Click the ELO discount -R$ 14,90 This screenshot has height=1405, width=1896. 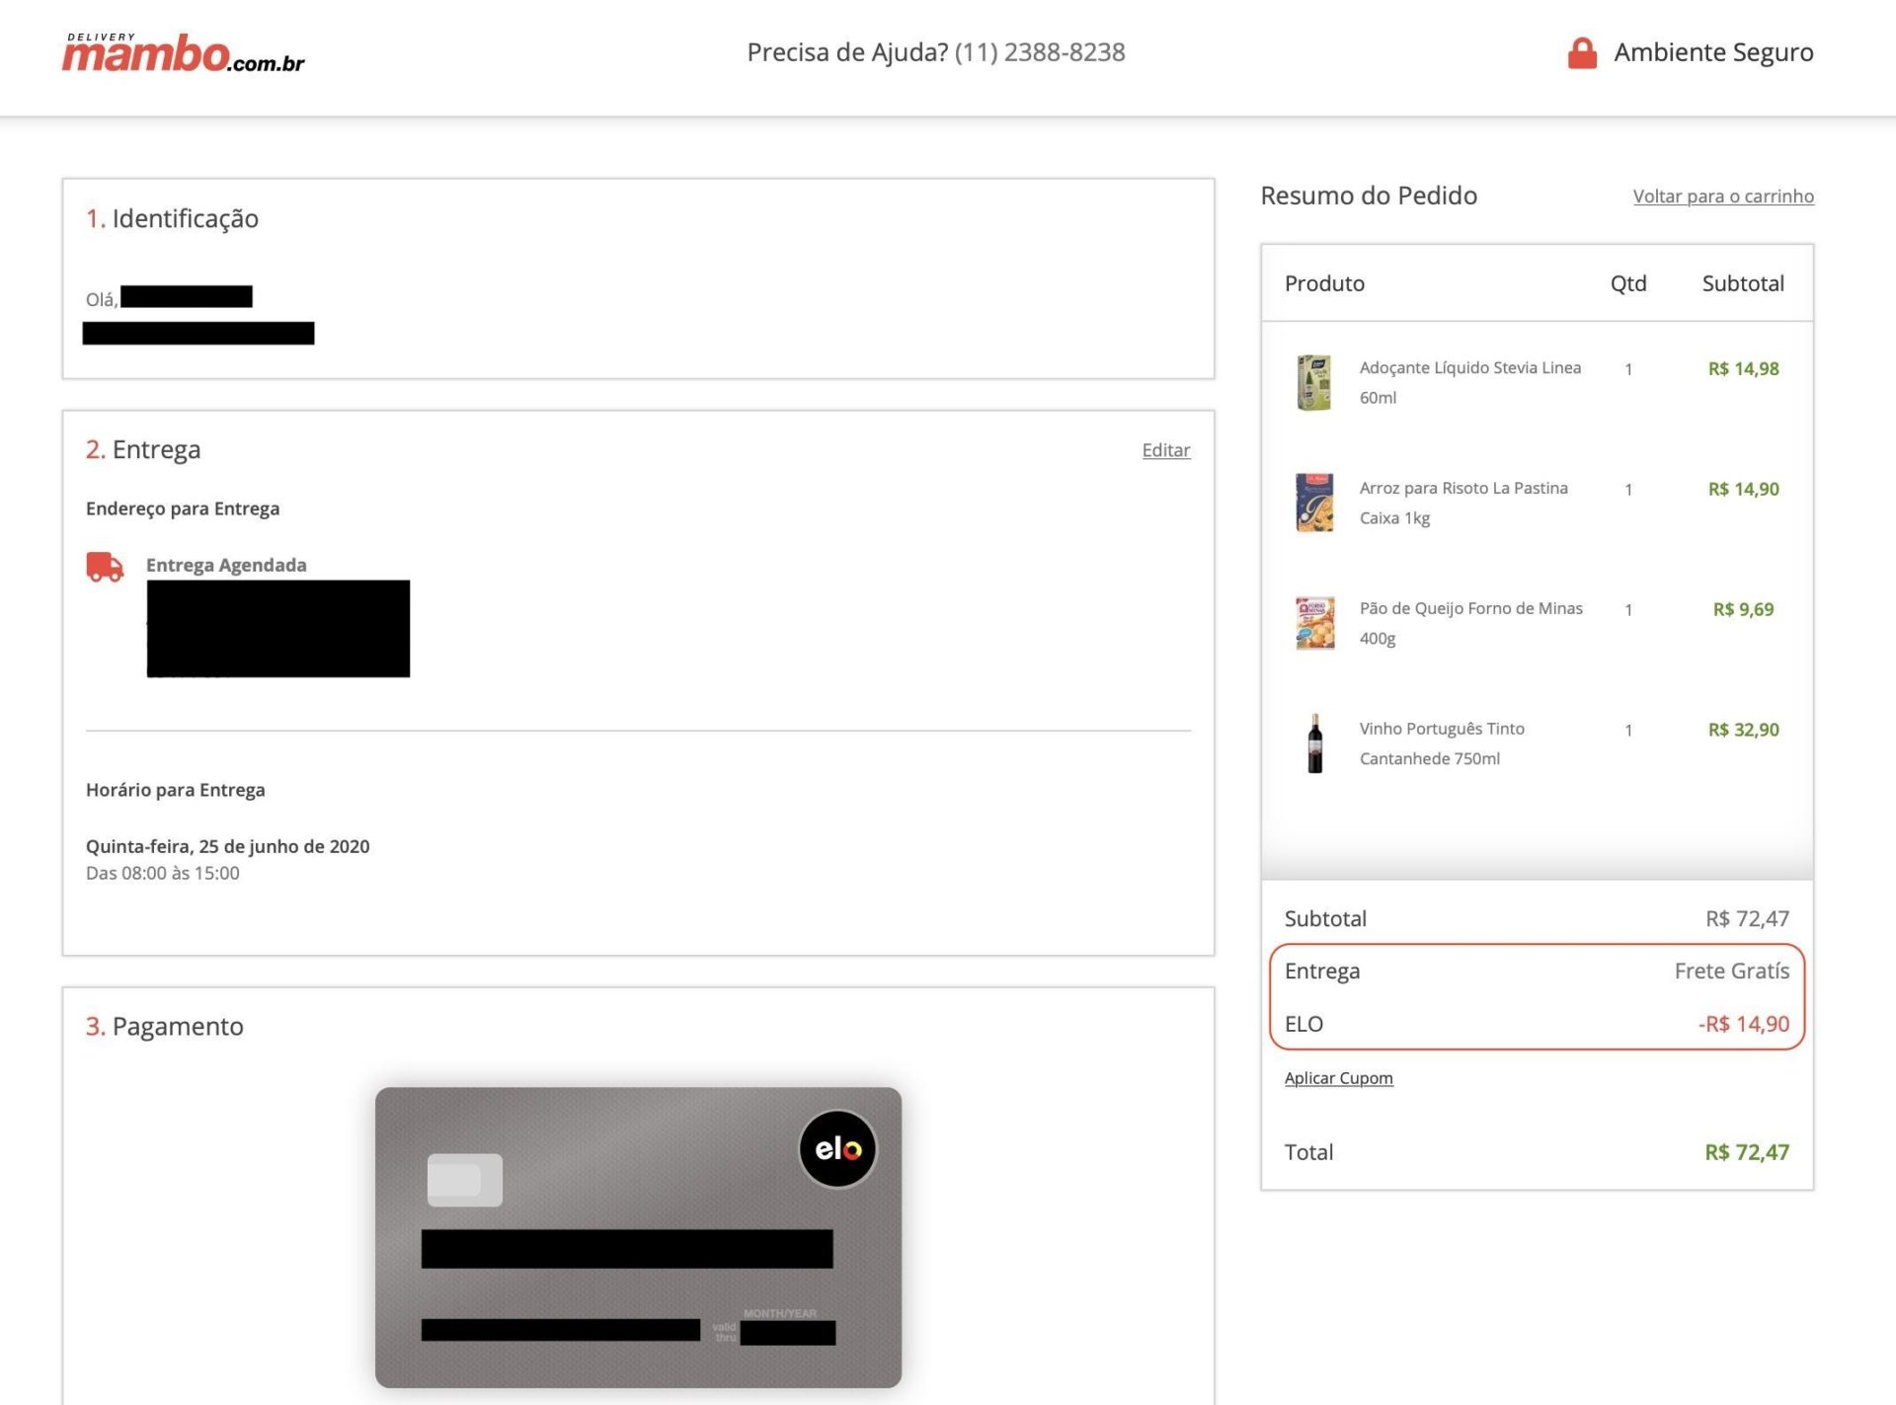[x=1743, y=1024]
